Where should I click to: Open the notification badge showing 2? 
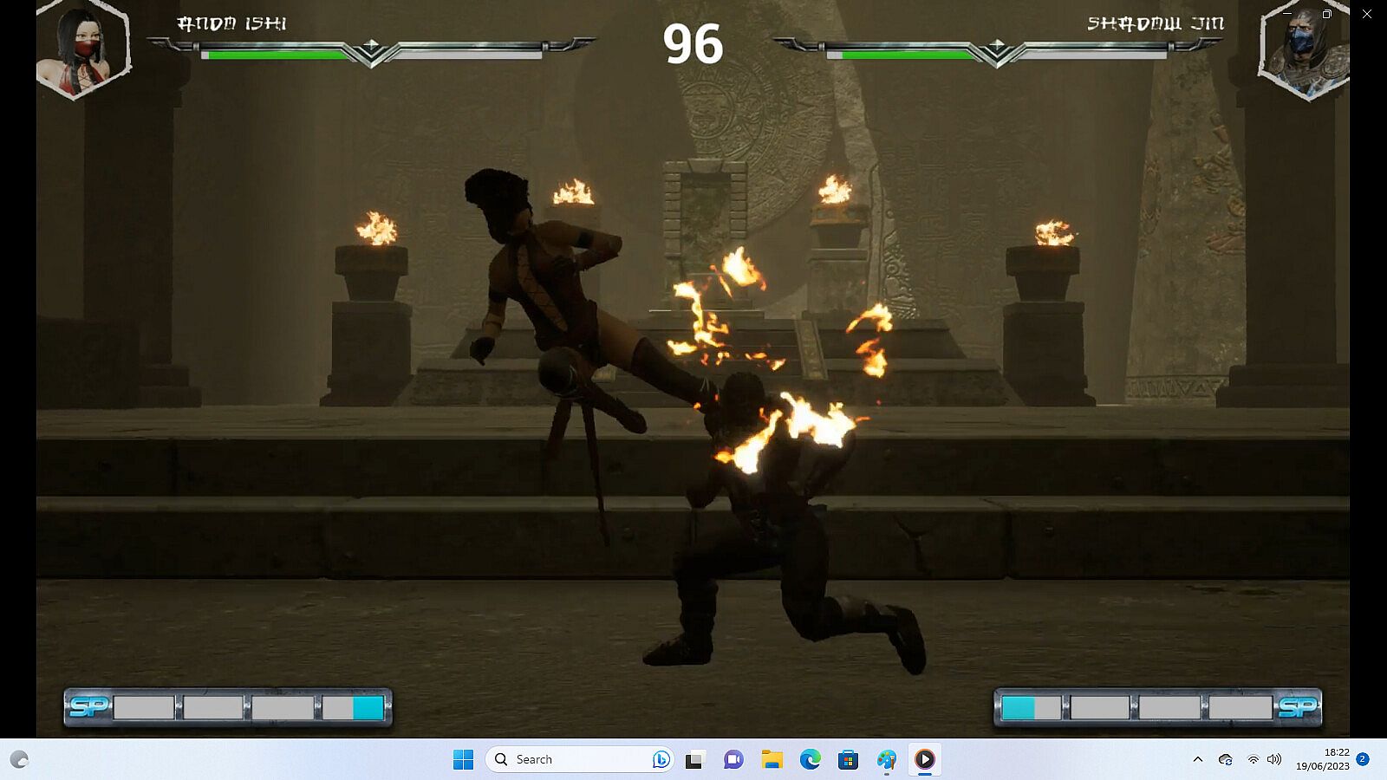click(x=1363, y=758)
